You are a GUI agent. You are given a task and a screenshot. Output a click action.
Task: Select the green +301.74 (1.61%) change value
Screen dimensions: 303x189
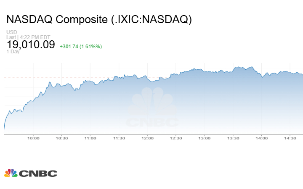pyautogui.click(x=81, y=46)
